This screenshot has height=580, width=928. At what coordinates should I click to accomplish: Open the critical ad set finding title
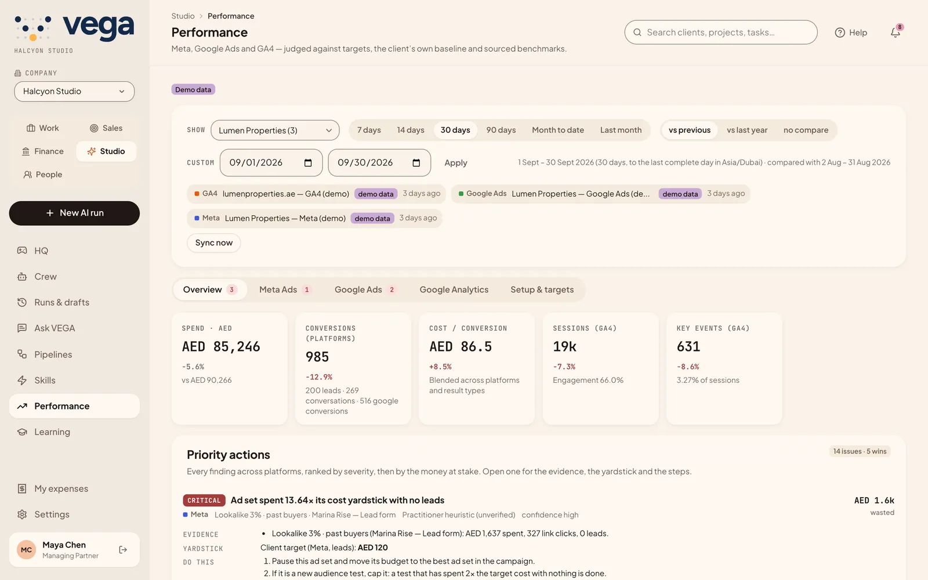tap(338, 501)
